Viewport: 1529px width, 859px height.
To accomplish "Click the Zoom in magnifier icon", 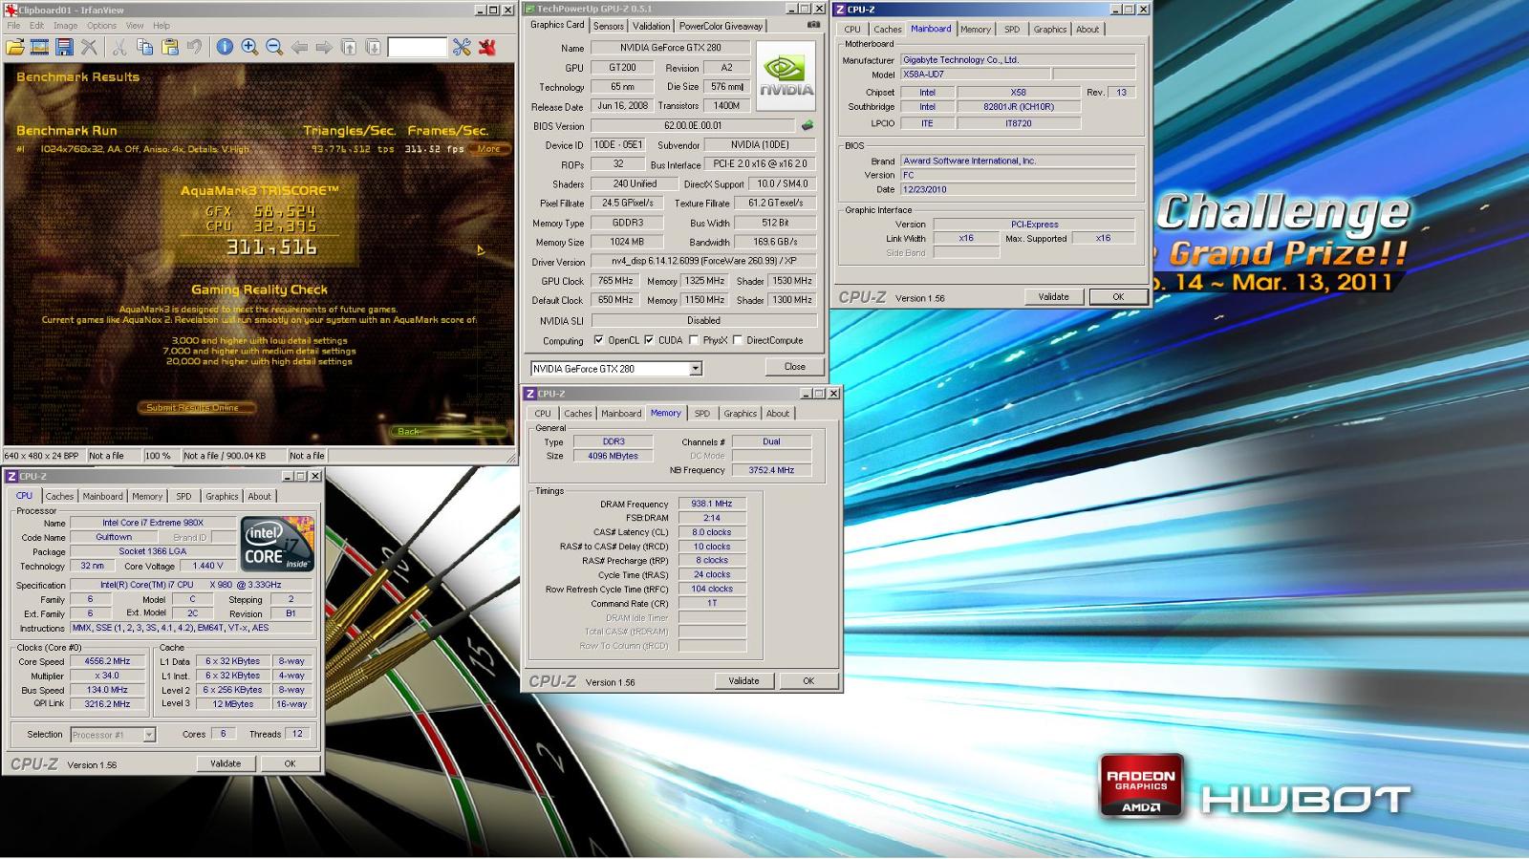I will click(249, 47).
